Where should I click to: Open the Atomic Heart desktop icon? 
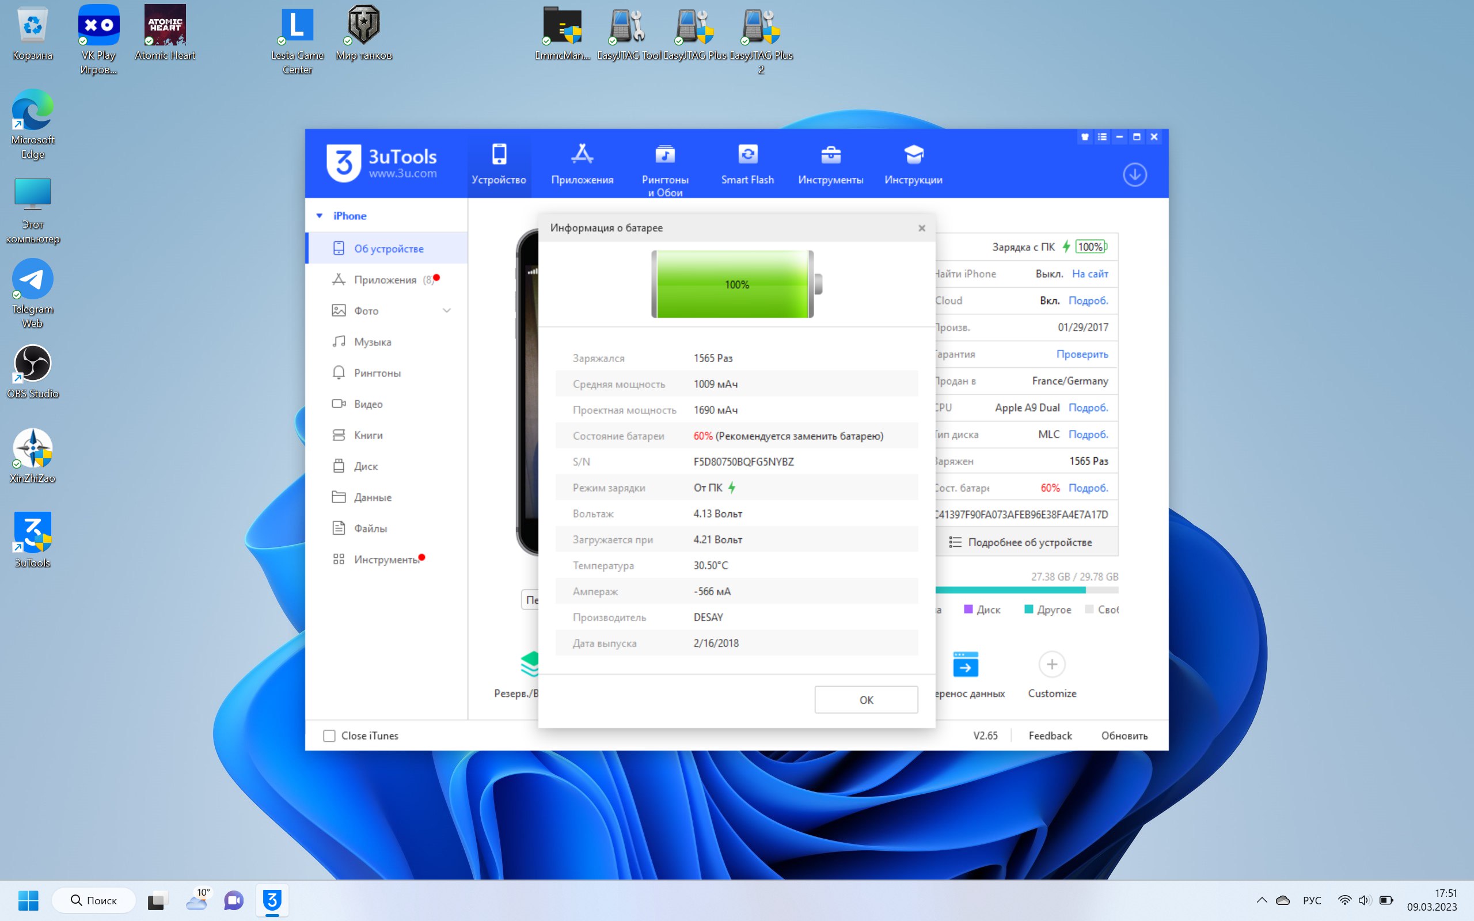pyautogui.click(x=165, y=33)
